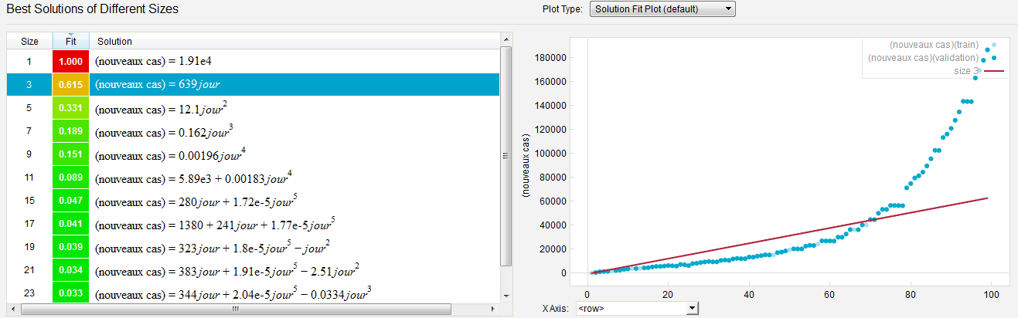Select the solution 0.00196 jour to fourth
The width and height of the screenshot is (1018, 318).
pos(254,154)
